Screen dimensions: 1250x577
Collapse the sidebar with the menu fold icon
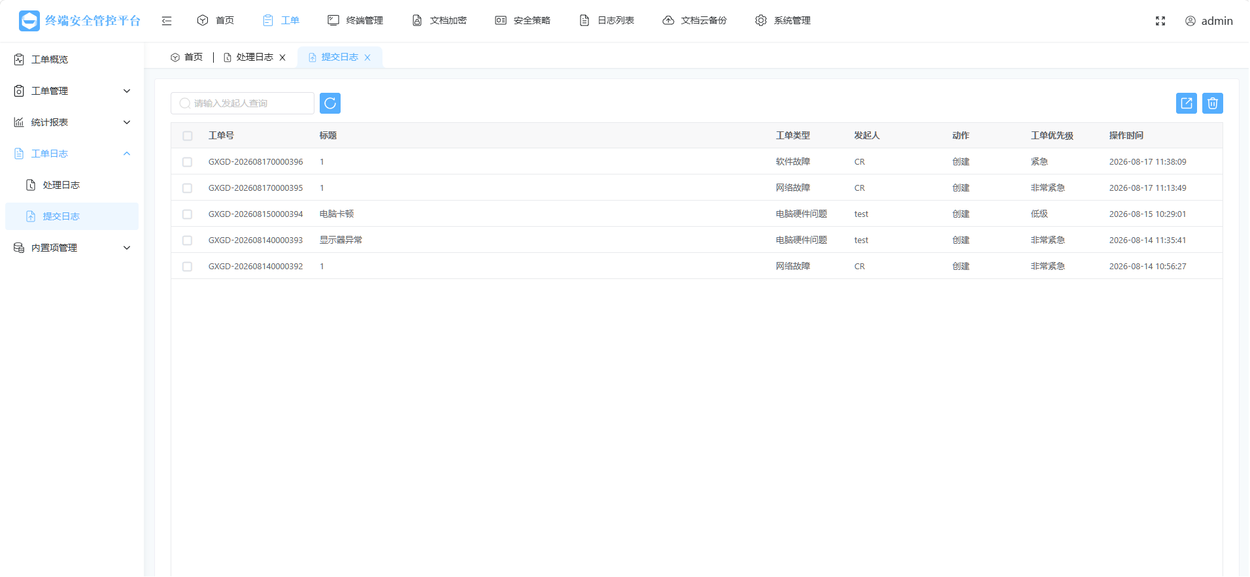167,21
